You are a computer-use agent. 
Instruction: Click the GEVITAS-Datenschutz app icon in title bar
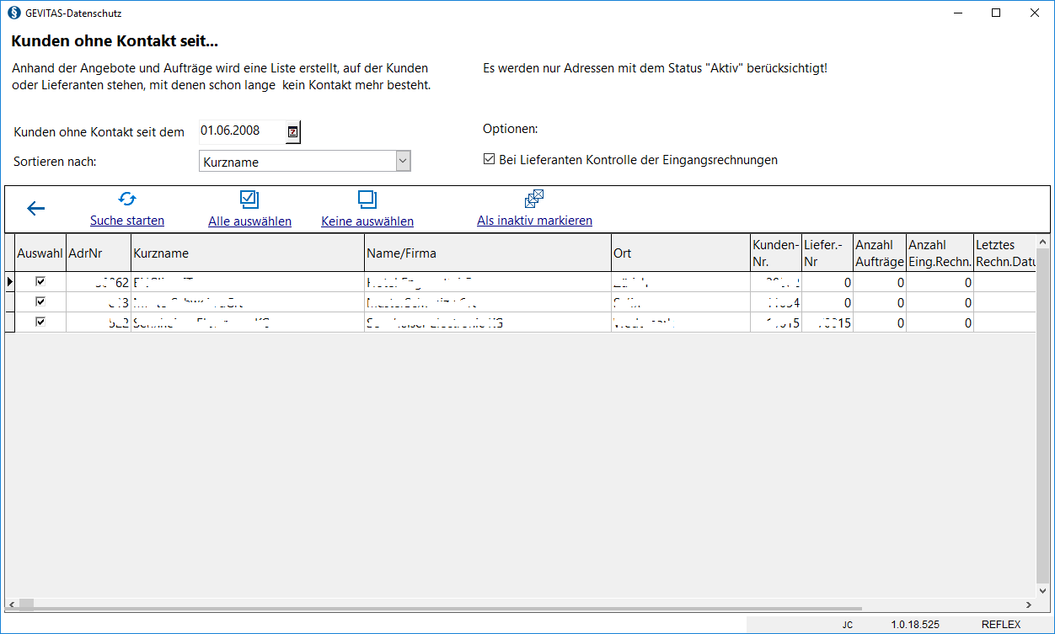tap(13, 13)
